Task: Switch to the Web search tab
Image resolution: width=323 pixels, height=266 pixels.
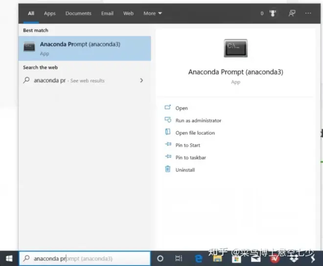Action: point(128,13)
